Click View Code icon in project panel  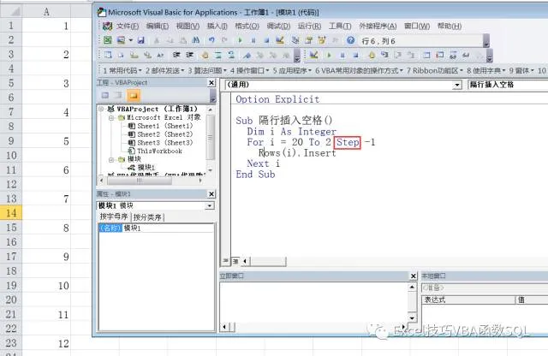click(104, 95)
